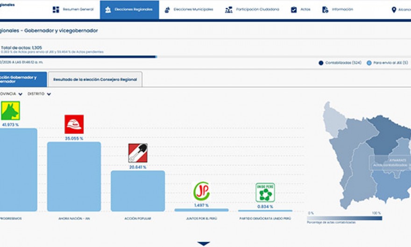
Task: Click the '20.641 %' value
Action: (x=138, y=167)
